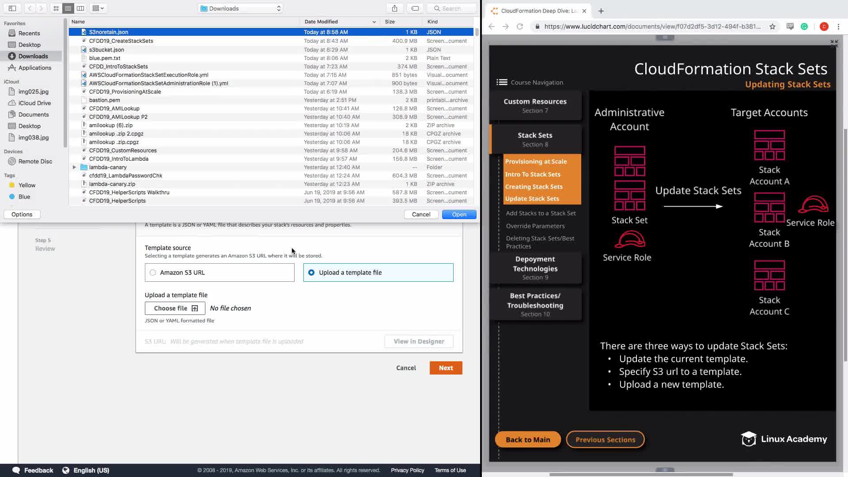848x477 pixels.
Task: Switch file dialog to icon view
Action: (x=56, y=8)
